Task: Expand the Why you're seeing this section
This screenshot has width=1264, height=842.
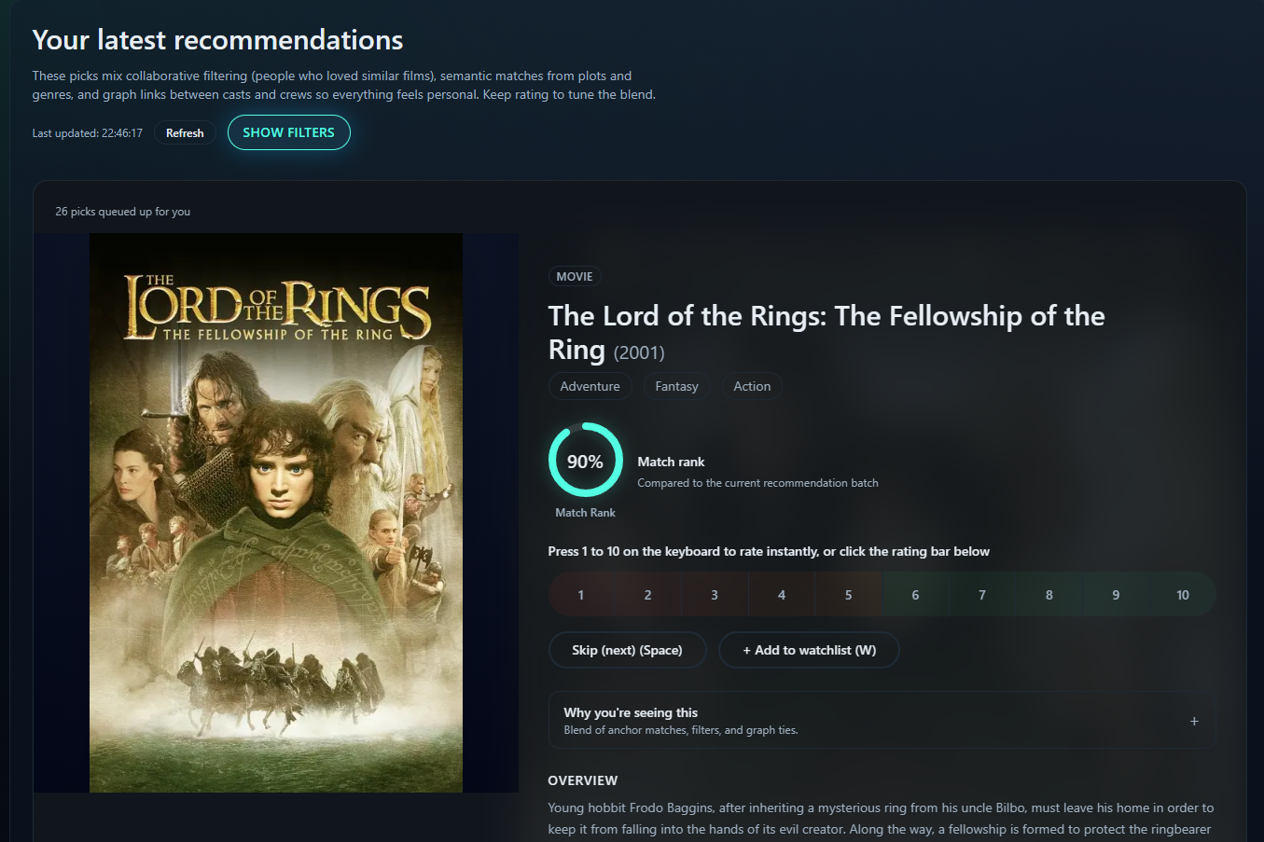Action: pos(1194,720)
